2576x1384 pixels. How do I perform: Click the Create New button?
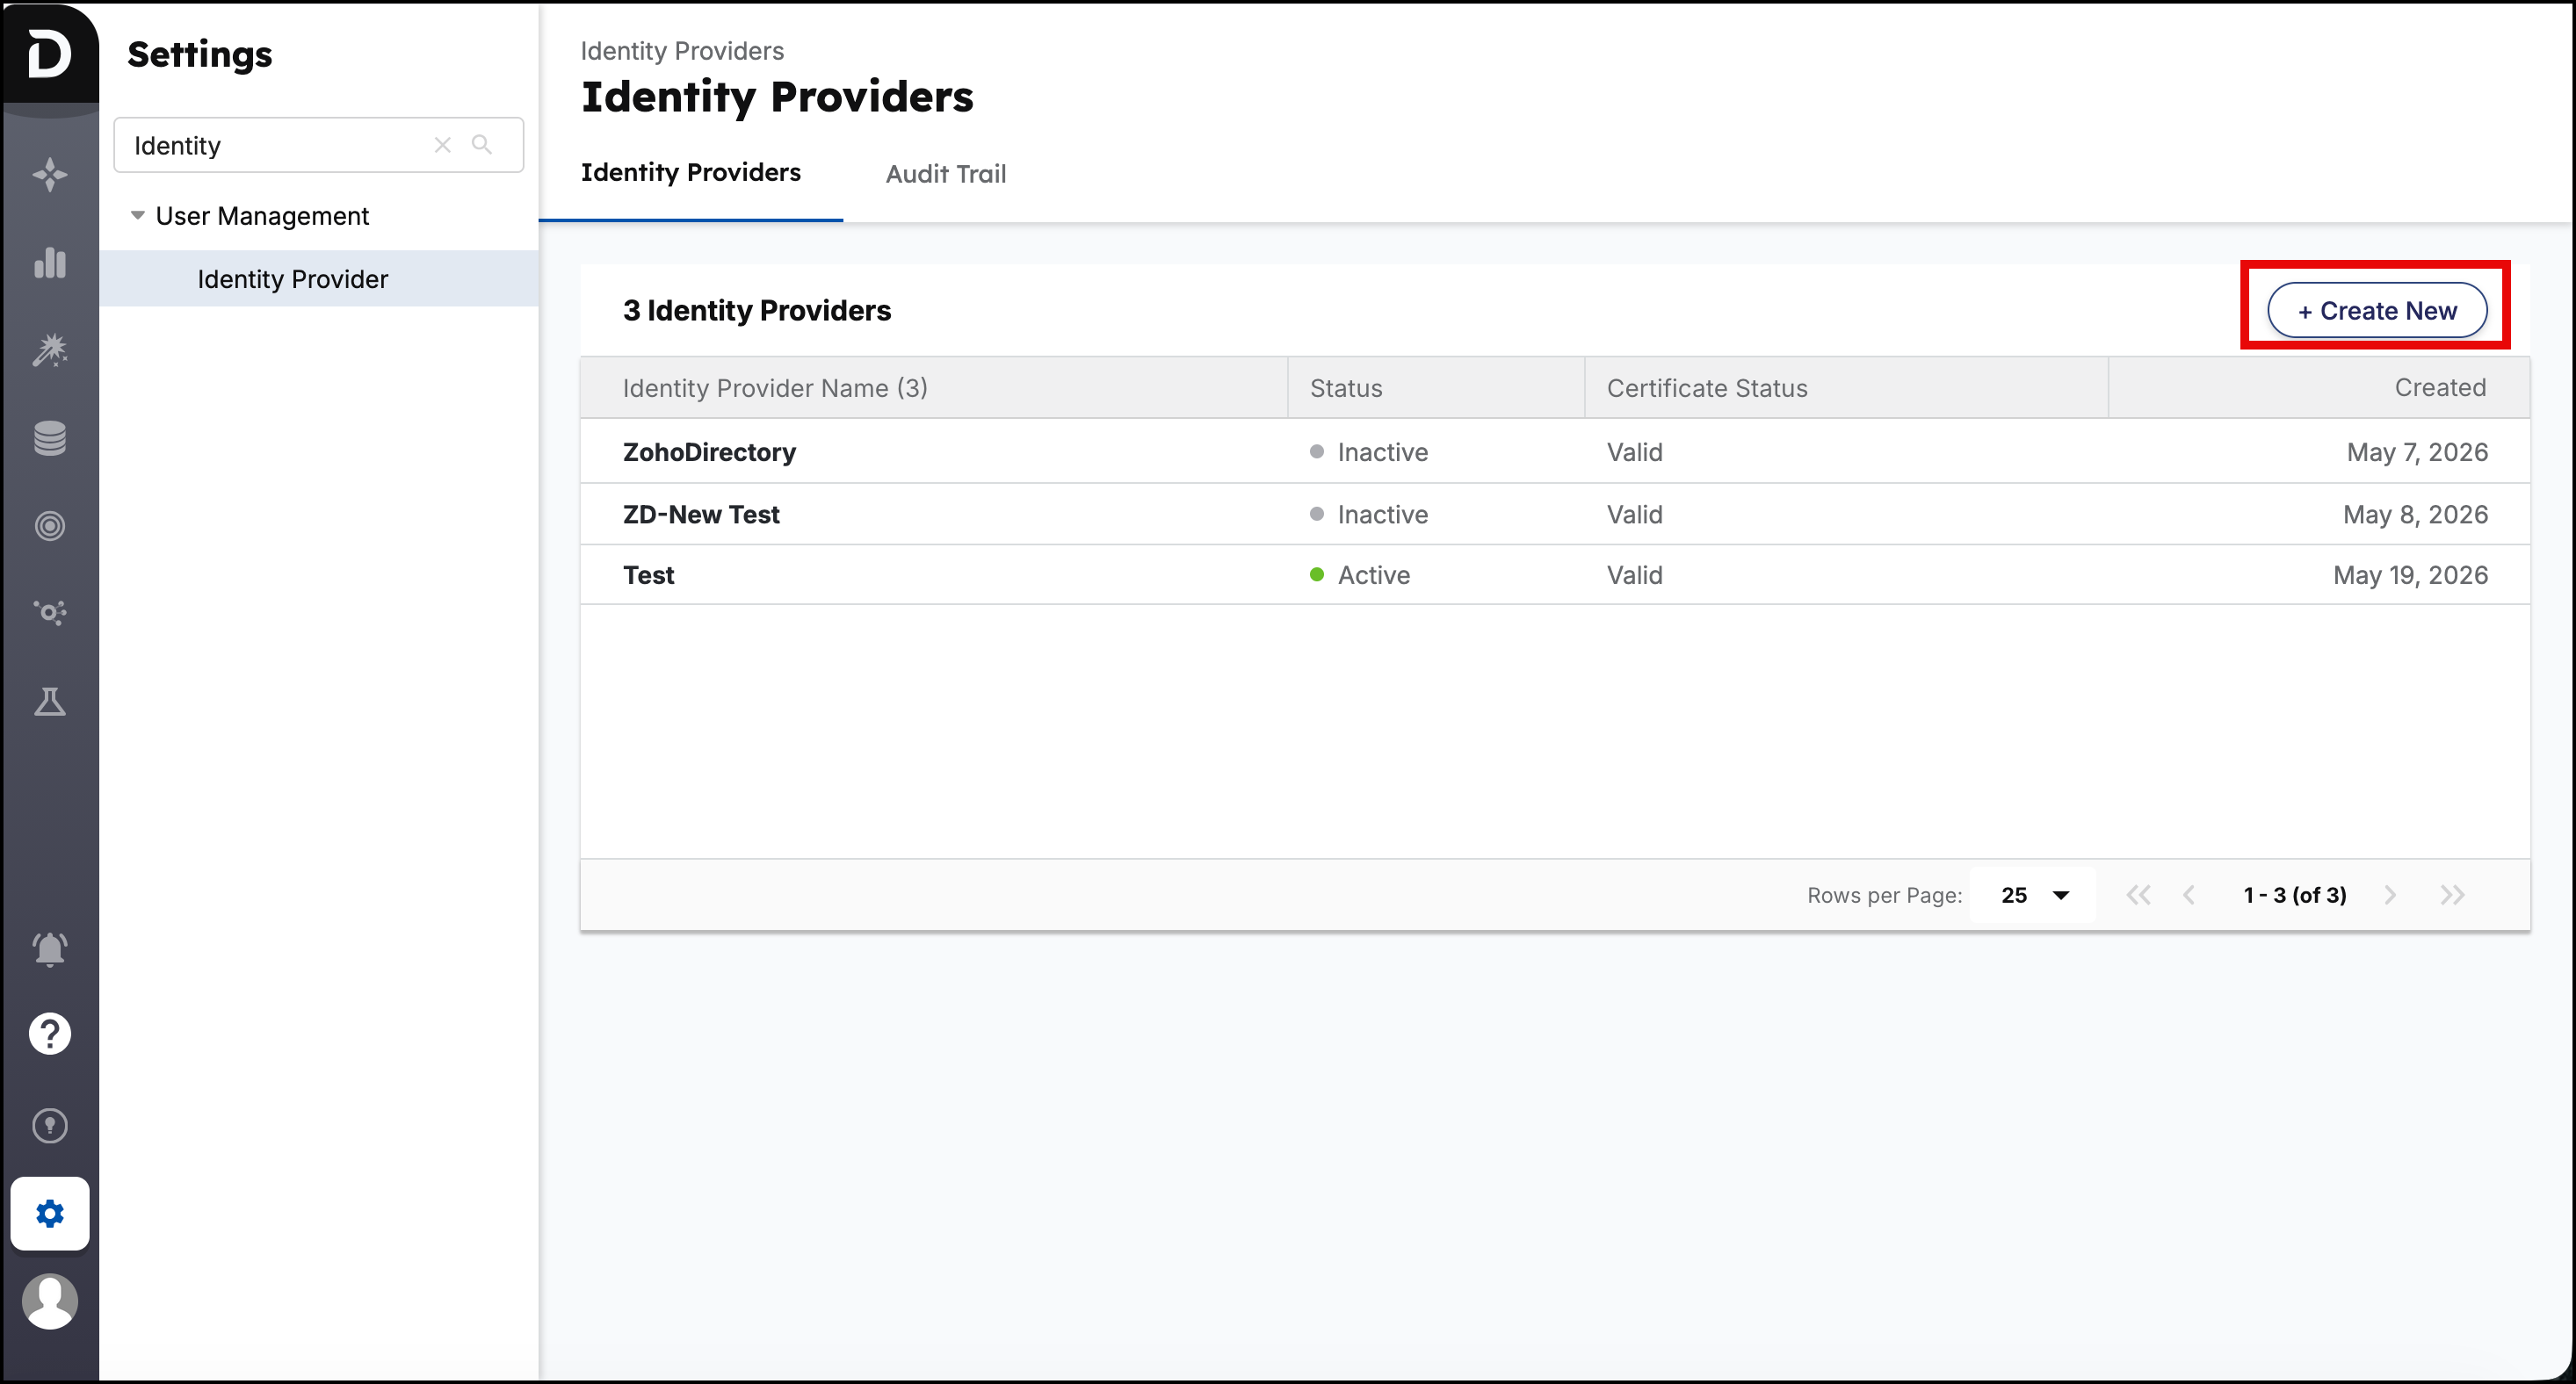[2376, 311]
